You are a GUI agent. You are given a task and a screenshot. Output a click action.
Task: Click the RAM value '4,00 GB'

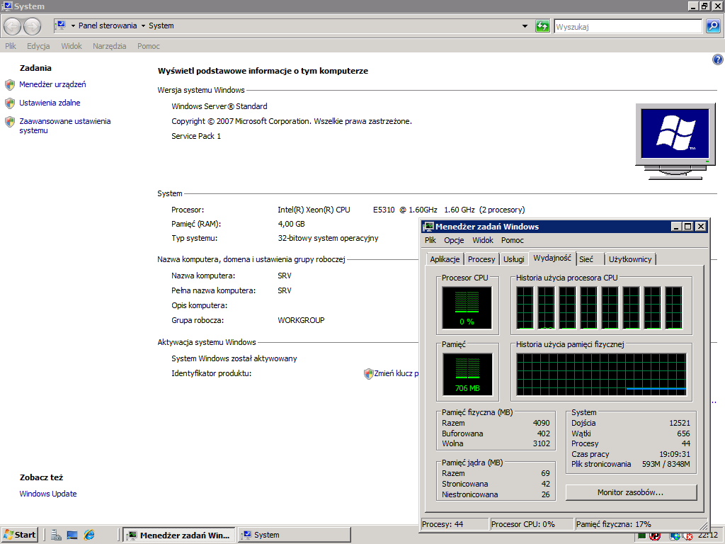(291, 224)
